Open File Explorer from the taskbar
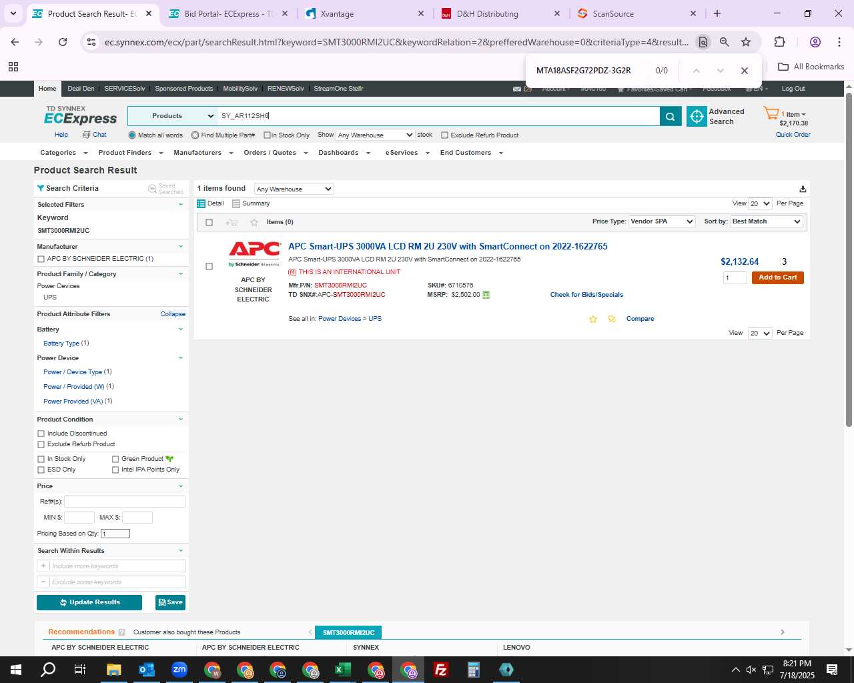Screen dimensions: 854x683 point(113,670)
